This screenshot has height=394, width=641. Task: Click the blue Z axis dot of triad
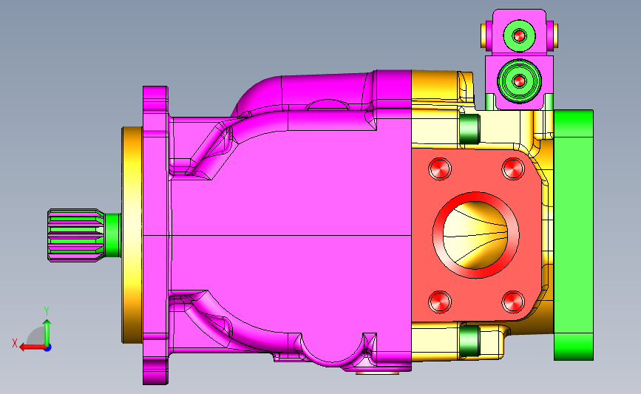[48, 348]
